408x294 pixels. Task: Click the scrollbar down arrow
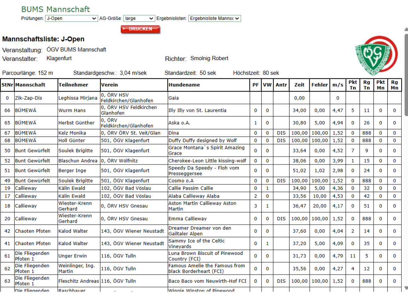pyautogui.click(x=406, y=288)
